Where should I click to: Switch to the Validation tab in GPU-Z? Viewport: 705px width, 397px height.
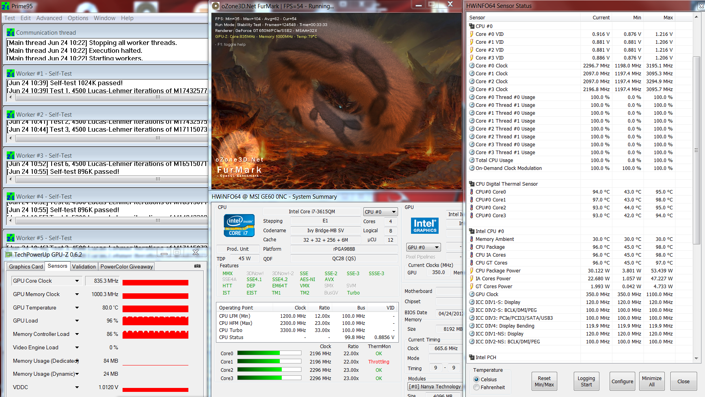pos(84,267)
